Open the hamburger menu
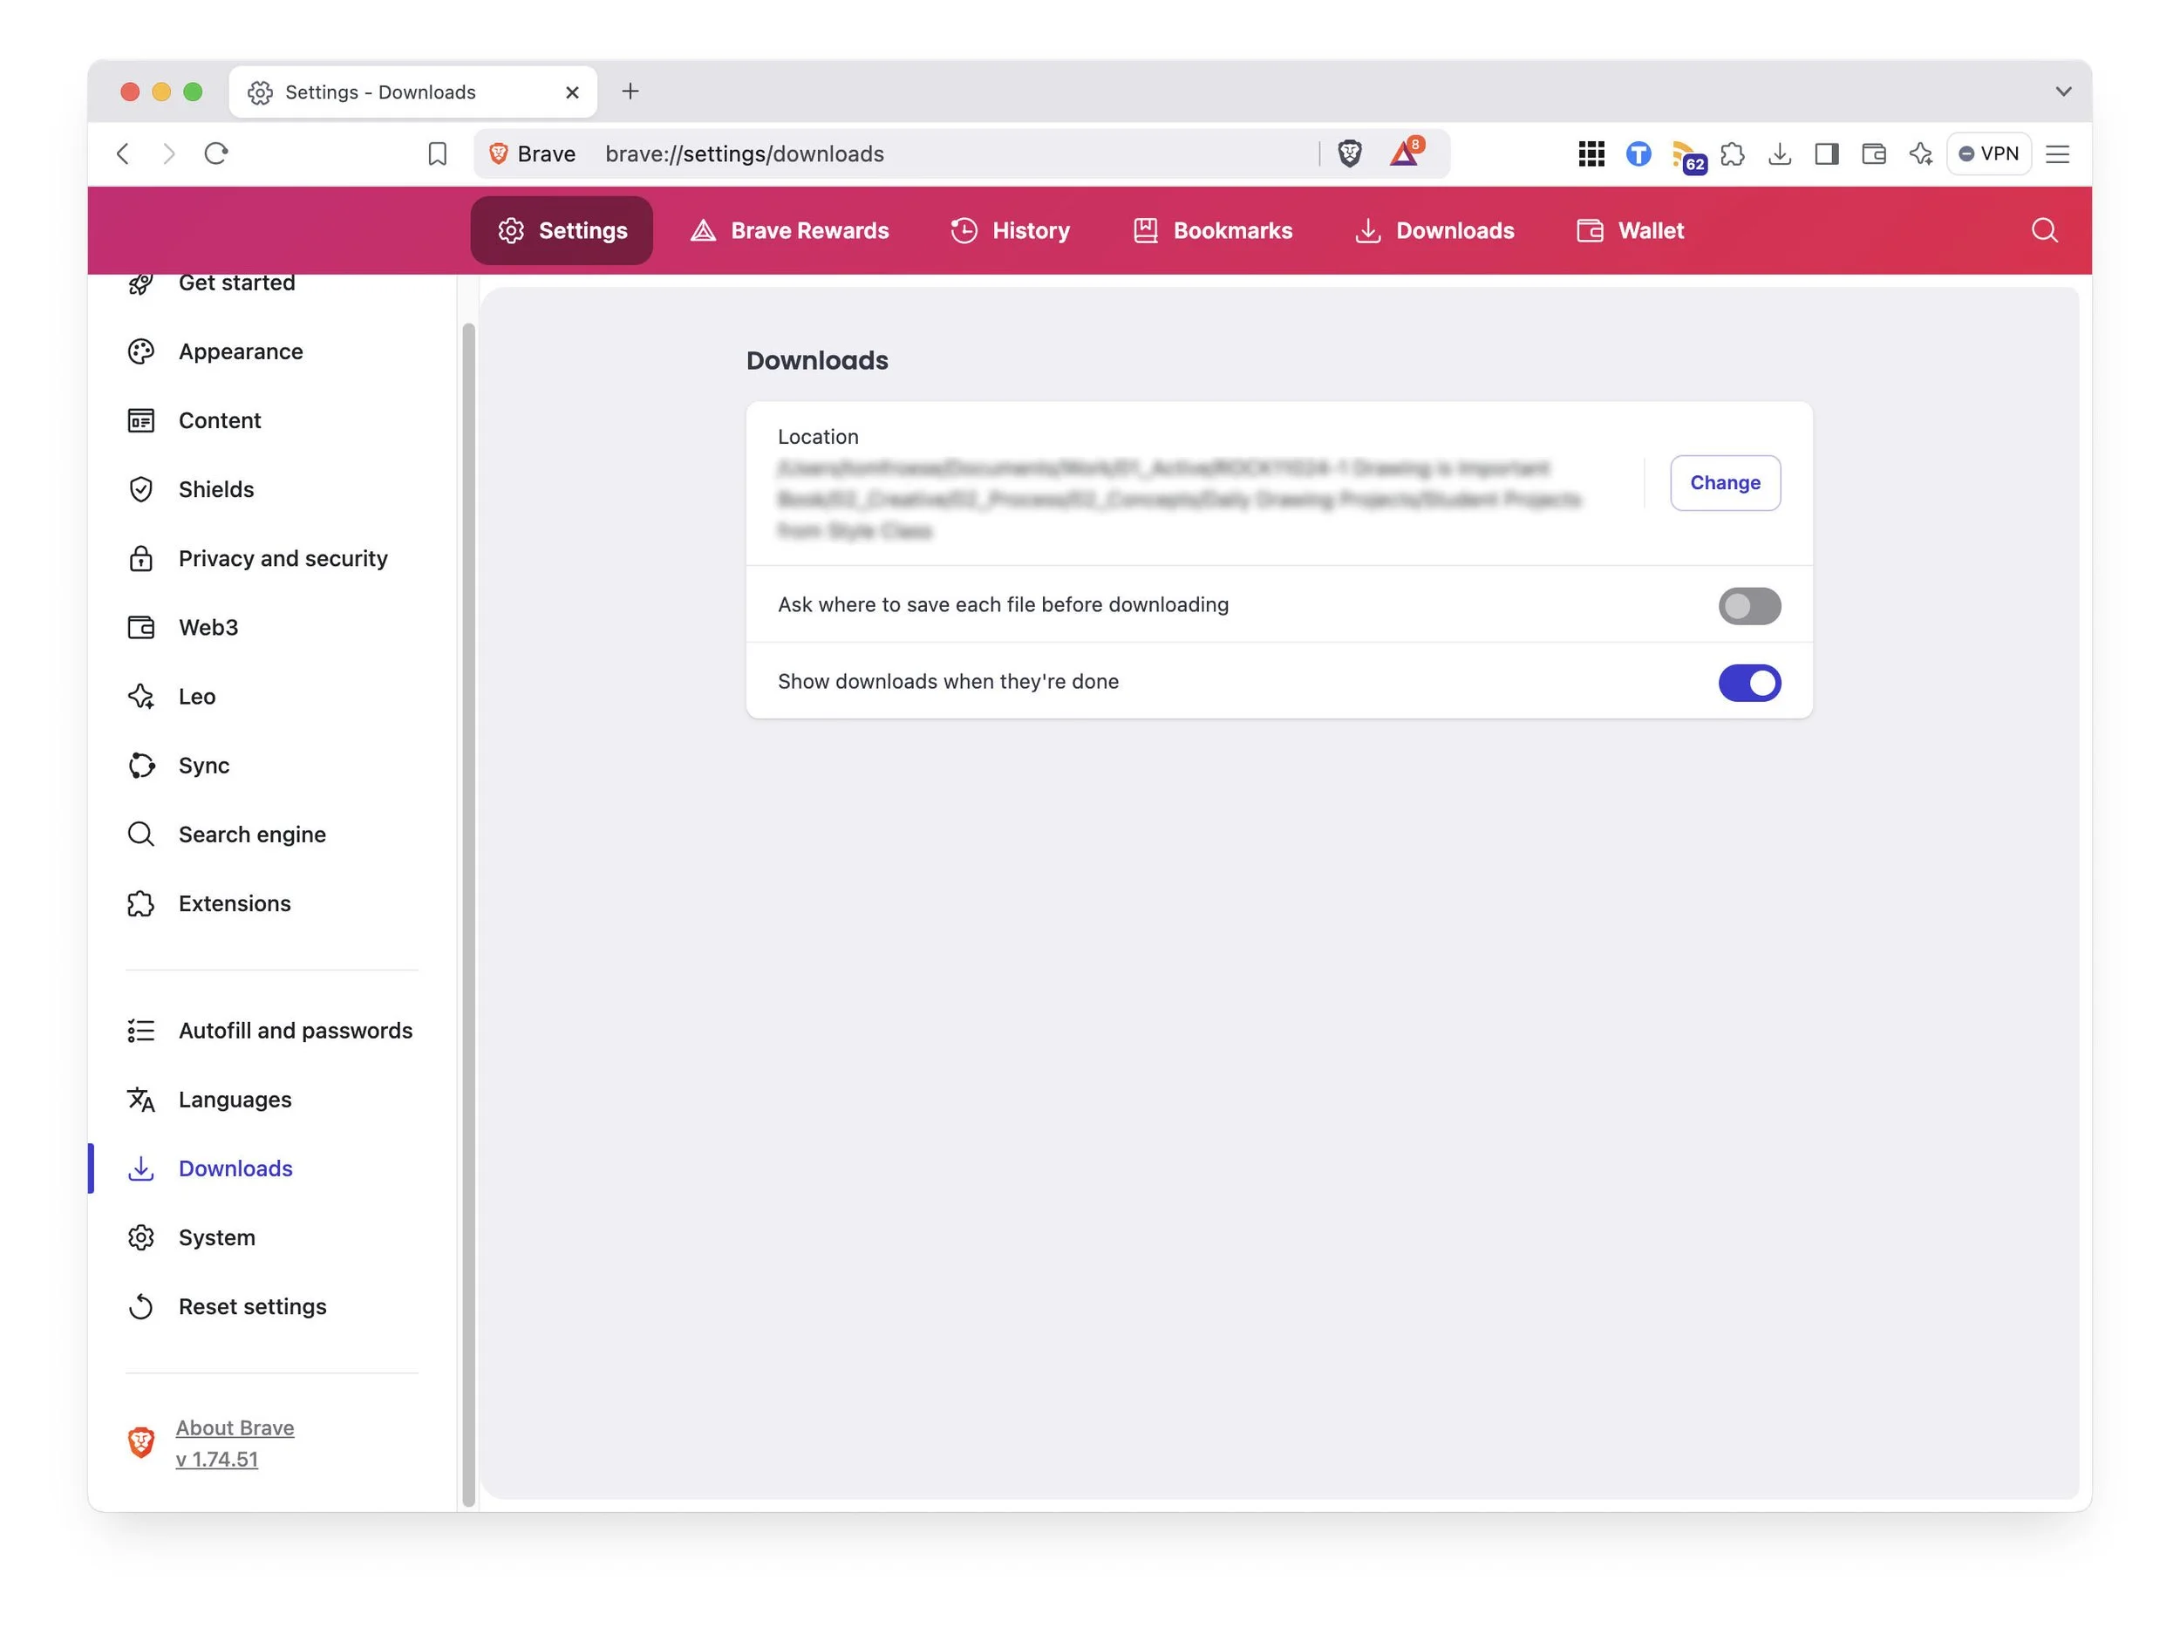The image size is (2180, 1628). [2057, 153]
